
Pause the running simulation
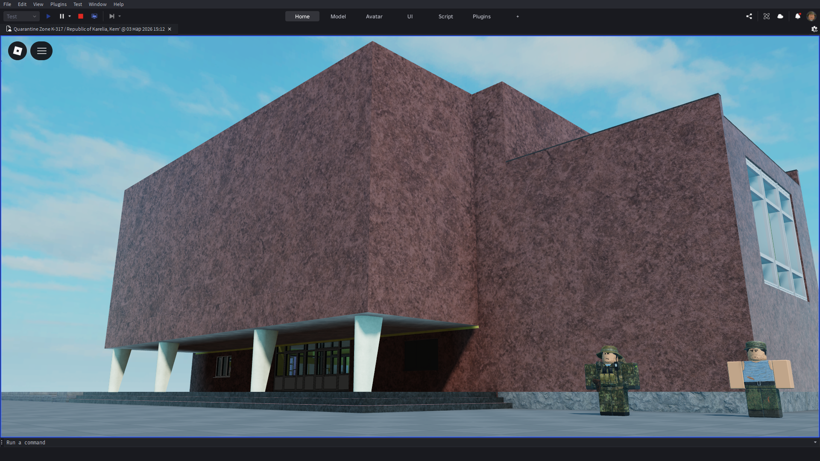(61, 16)
